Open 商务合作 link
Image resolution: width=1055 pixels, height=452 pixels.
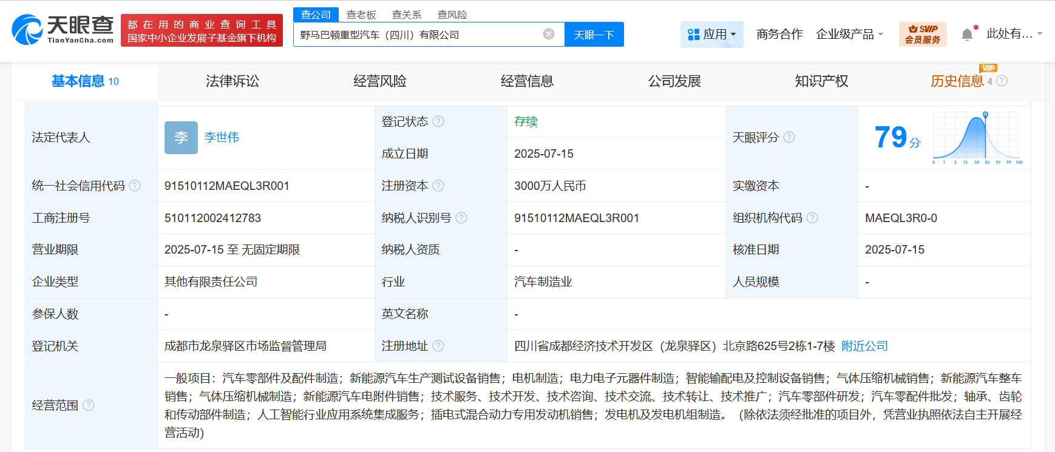[779, 35]
